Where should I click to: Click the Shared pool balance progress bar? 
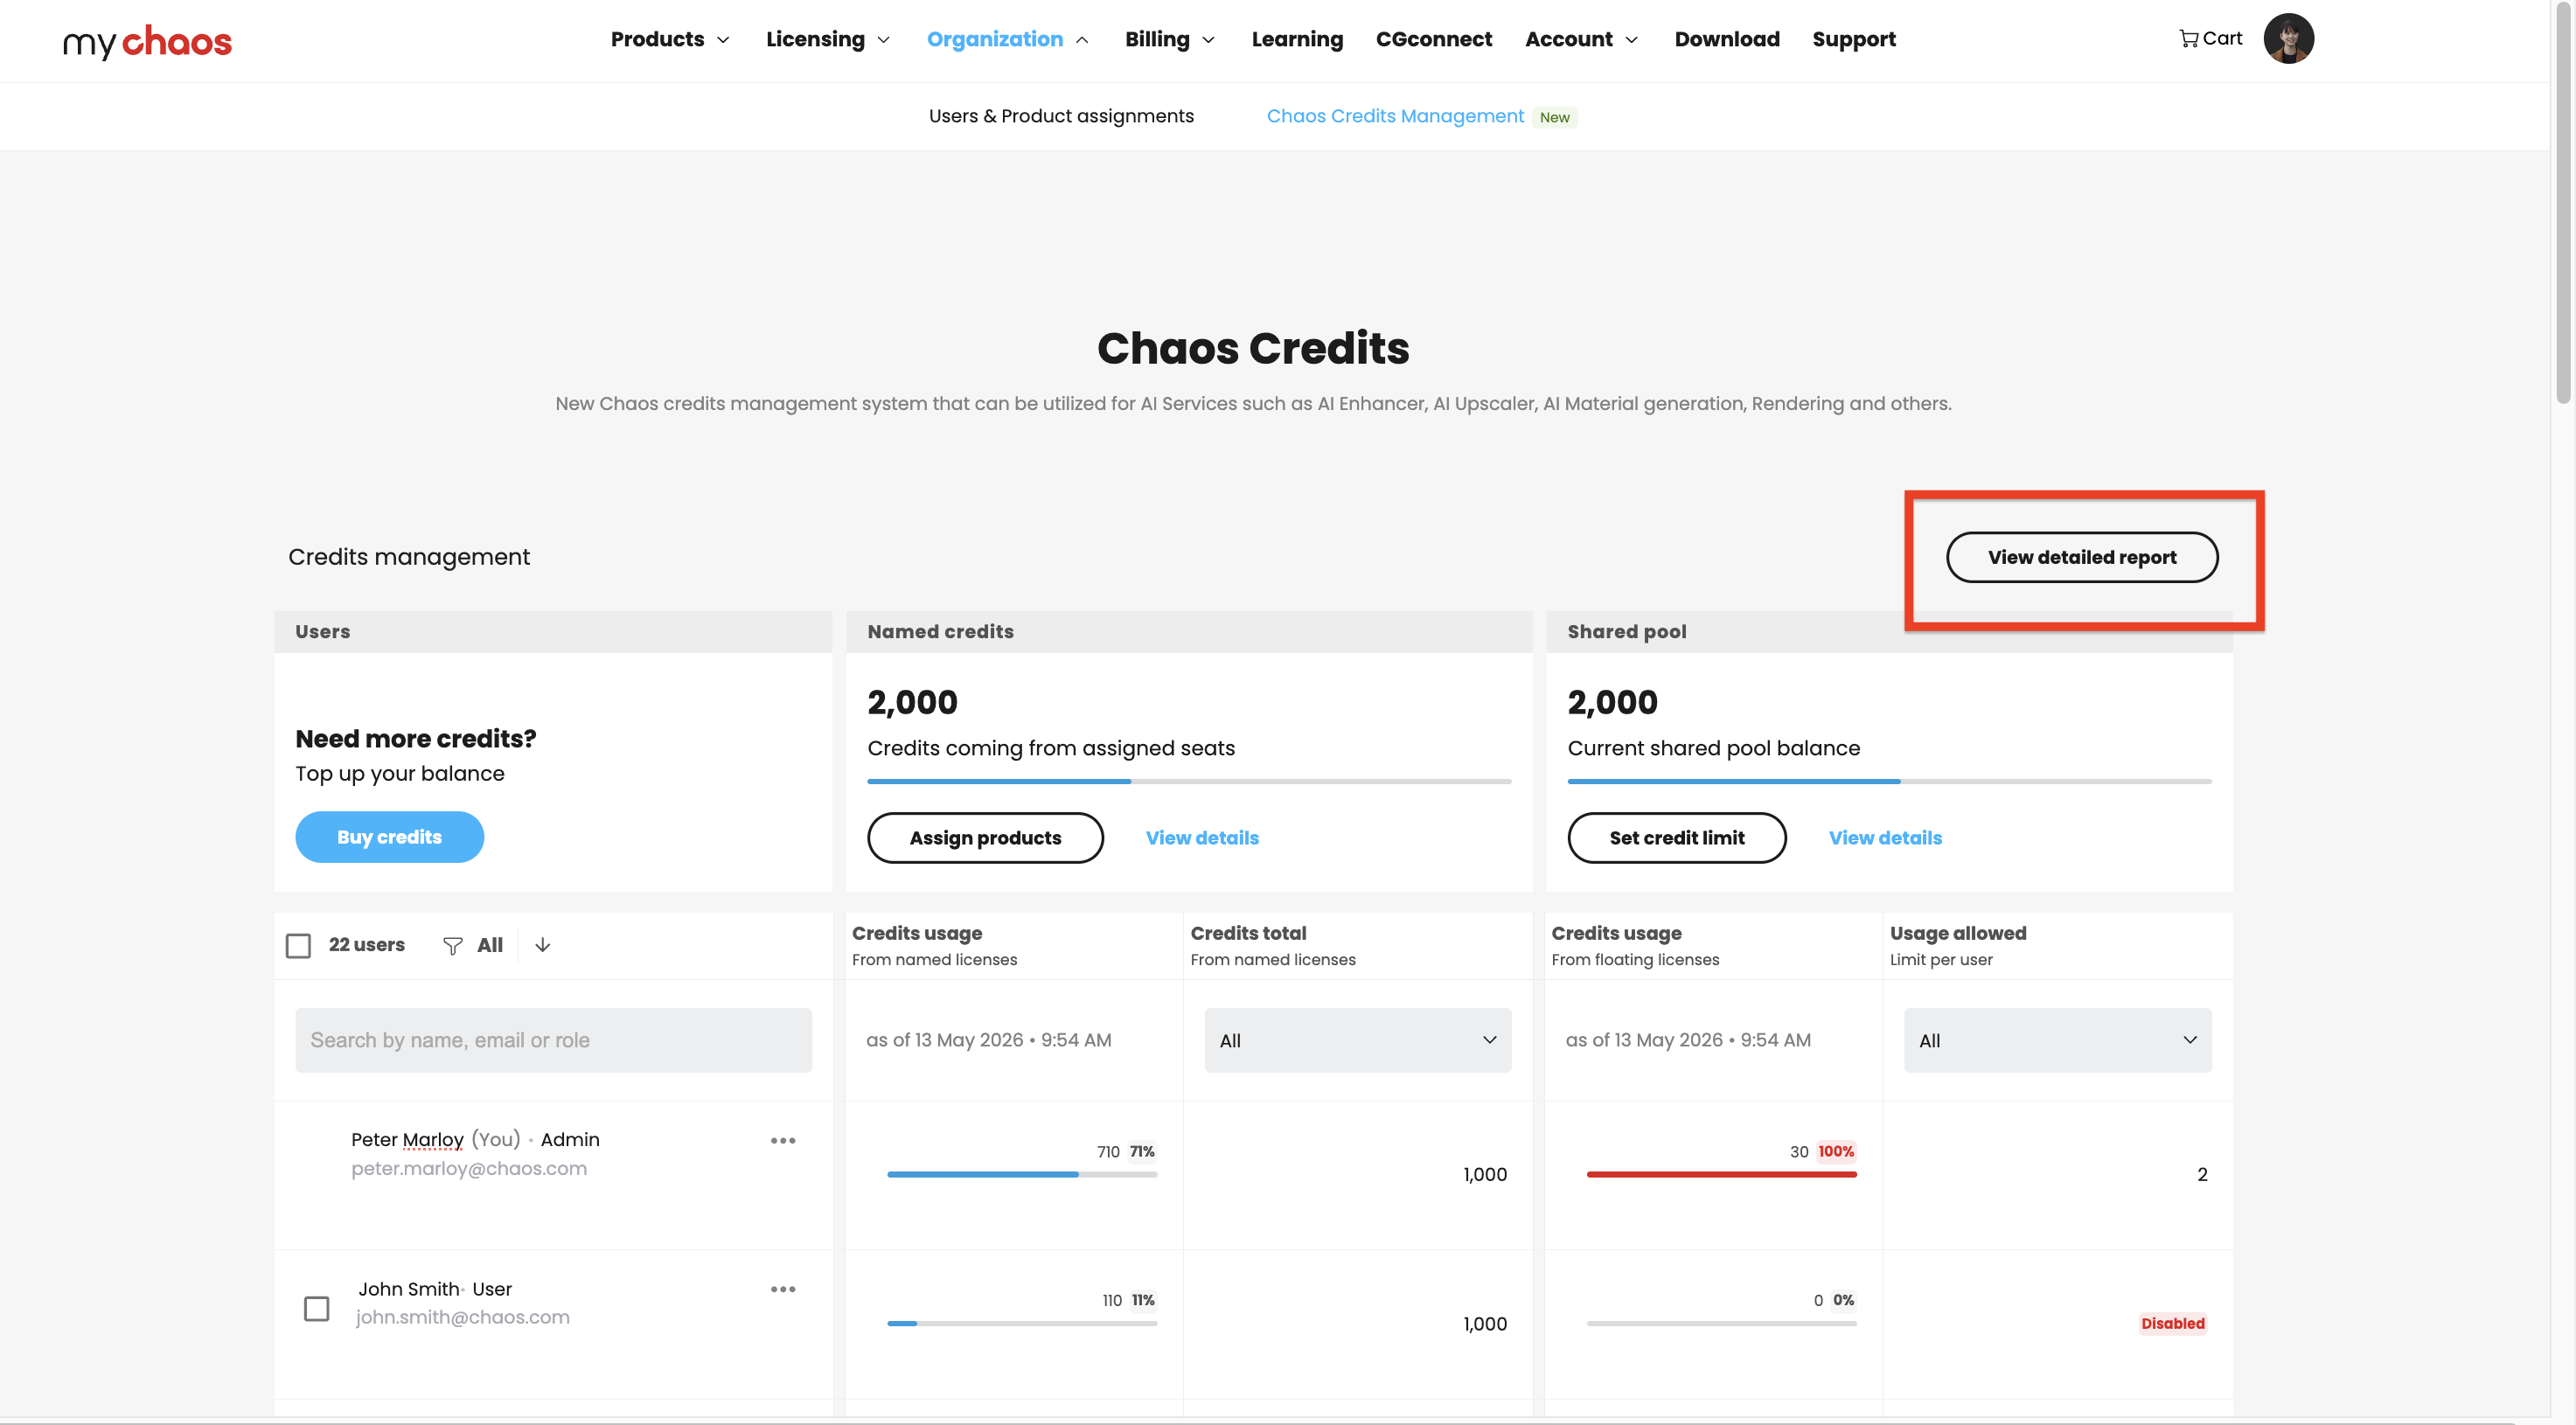(1889, 781)
